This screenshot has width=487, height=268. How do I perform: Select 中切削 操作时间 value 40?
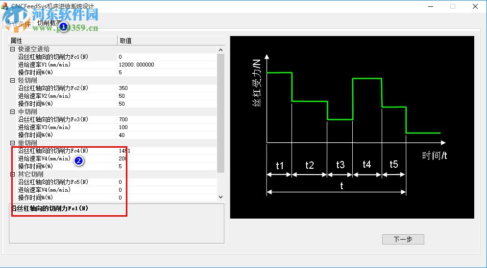167,135
